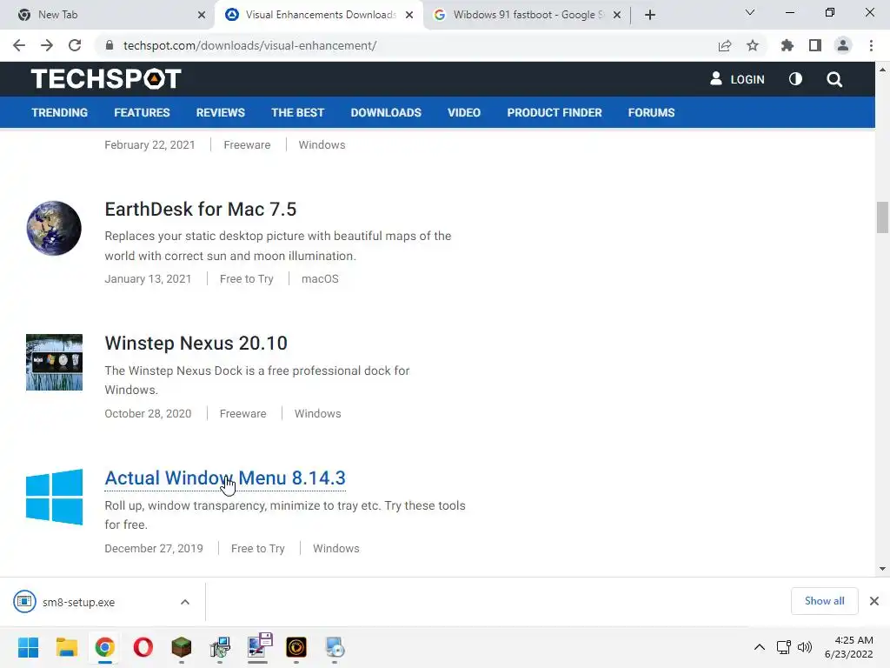Click the LOGIN link

click(x=737, y=79)
